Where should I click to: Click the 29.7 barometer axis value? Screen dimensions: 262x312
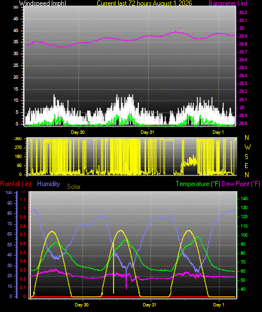[243, 52]
